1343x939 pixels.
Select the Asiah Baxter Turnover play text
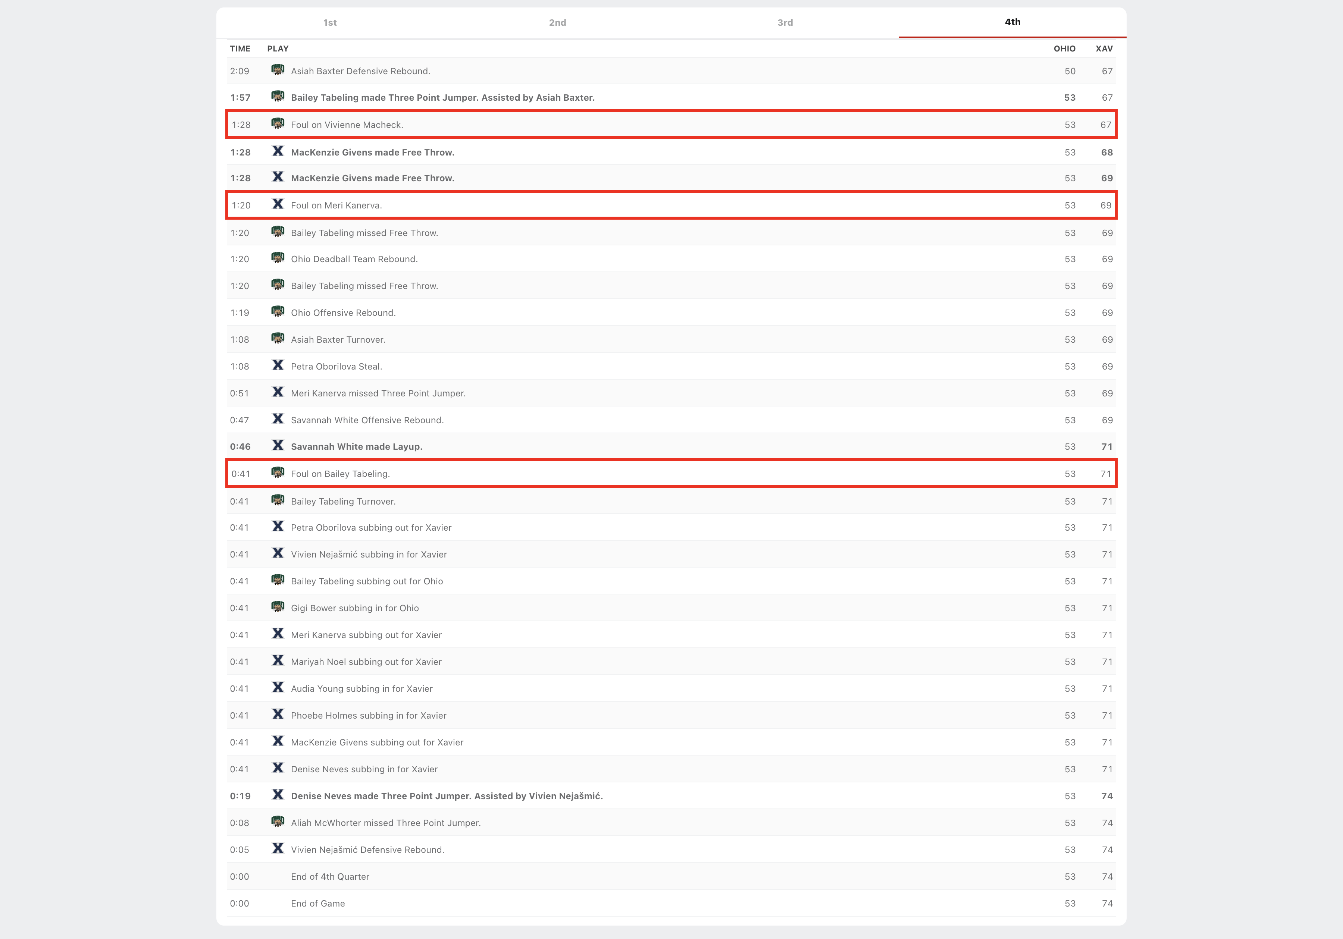point(338,340)
